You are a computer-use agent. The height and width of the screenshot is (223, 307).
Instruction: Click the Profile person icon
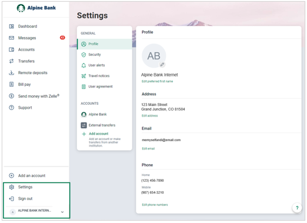[x=84, y=44]
